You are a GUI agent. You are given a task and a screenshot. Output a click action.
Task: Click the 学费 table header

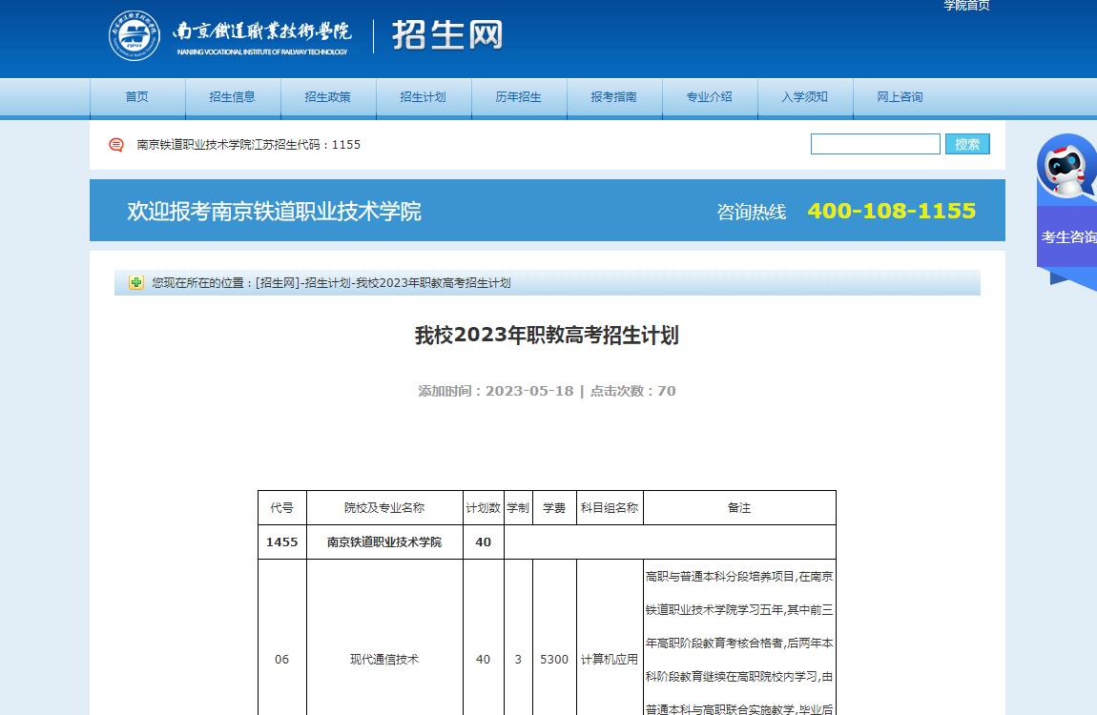(554, 508)
